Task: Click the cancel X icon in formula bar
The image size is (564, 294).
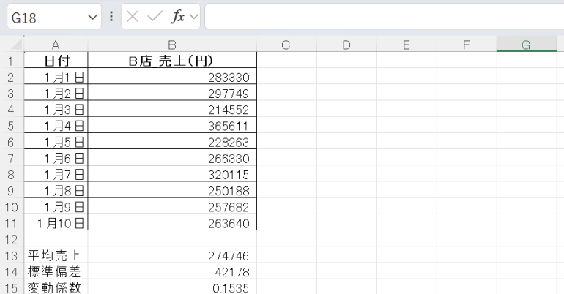Action: coord(133,17)
